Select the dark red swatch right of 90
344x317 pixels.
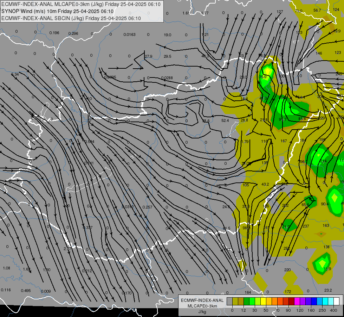(x=292, y=302)
